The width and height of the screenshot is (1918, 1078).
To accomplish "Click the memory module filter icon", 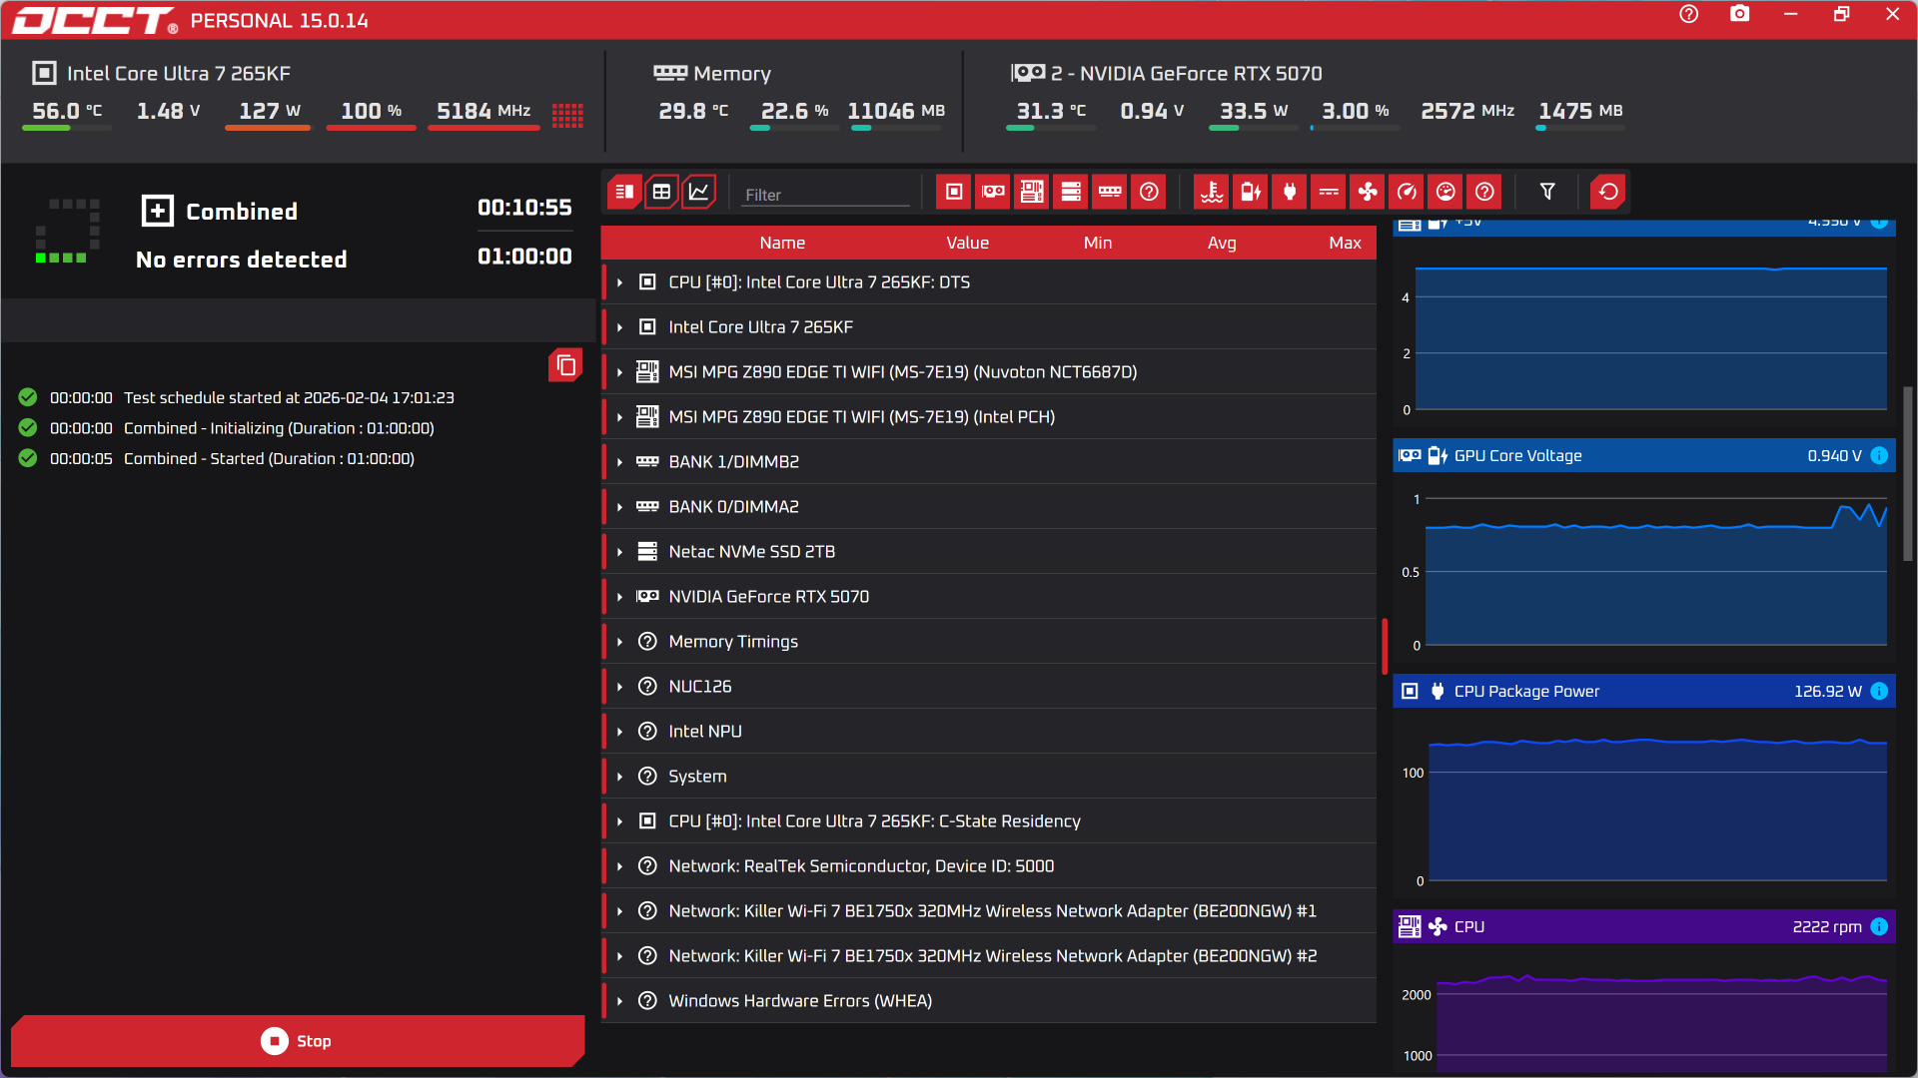I will point(1110,192).
